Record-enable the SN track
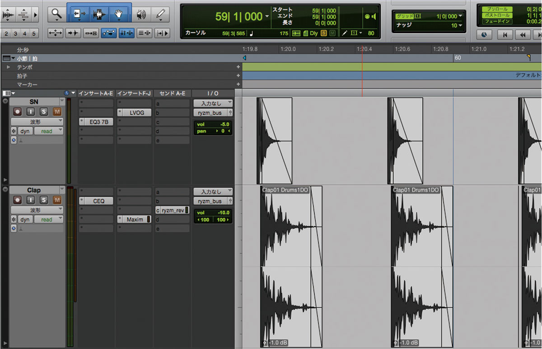 18,111
